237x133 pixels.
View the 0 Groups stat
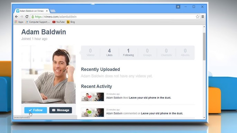click(x=147, y=52)
